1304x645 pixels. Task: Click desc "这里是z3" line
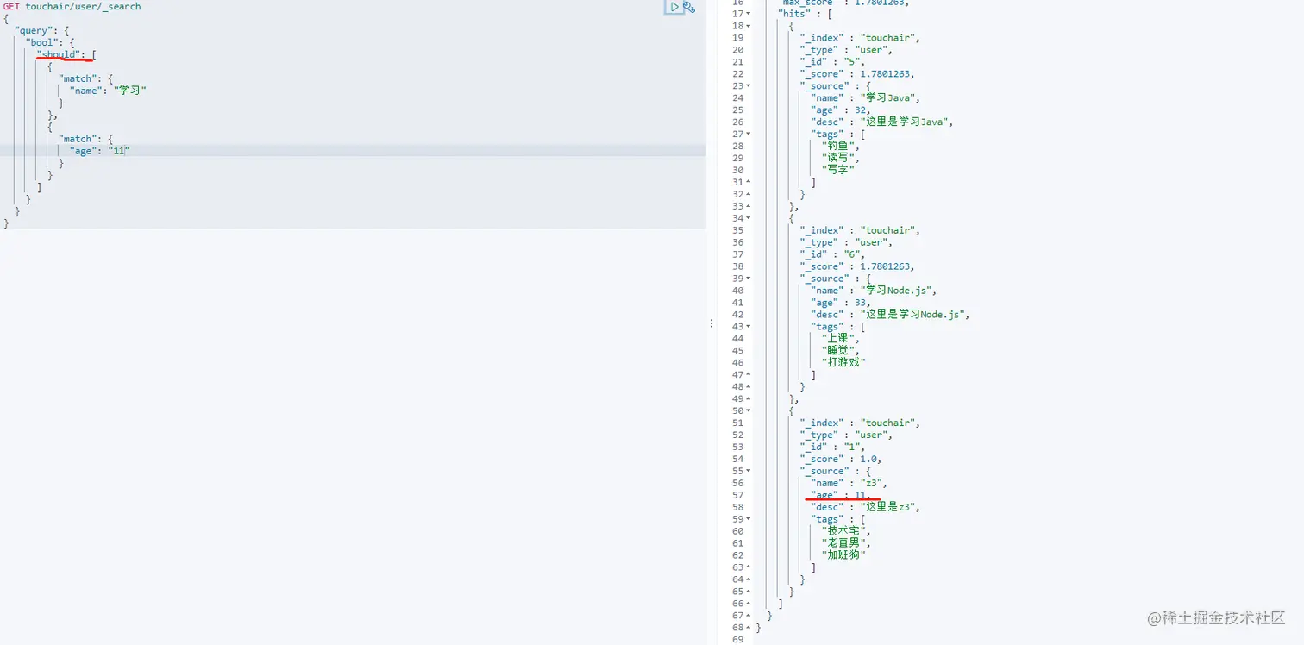tap(866, 508)
